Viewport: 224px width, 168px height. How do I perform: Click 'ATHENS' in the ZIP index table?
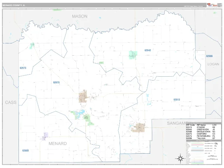(201, 127)
